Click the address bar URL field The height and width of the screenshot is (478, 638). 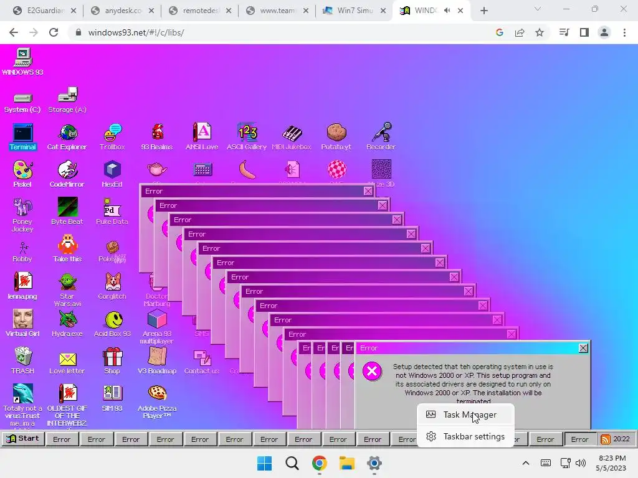click(281, 32)
